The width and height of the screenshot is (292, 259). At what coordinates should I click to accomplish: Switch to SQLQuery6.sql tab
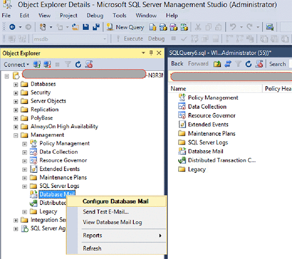[220, 53]
